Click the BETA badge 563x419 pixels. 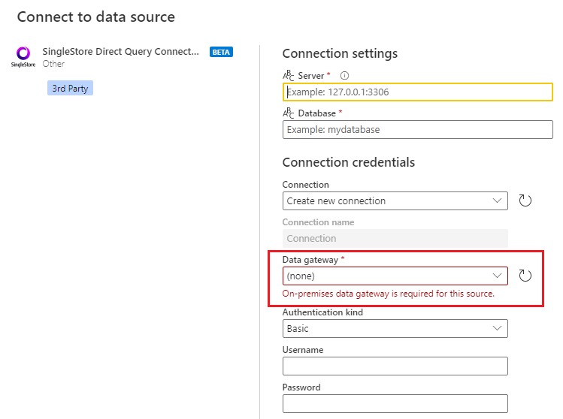click(x=221, y=52)
